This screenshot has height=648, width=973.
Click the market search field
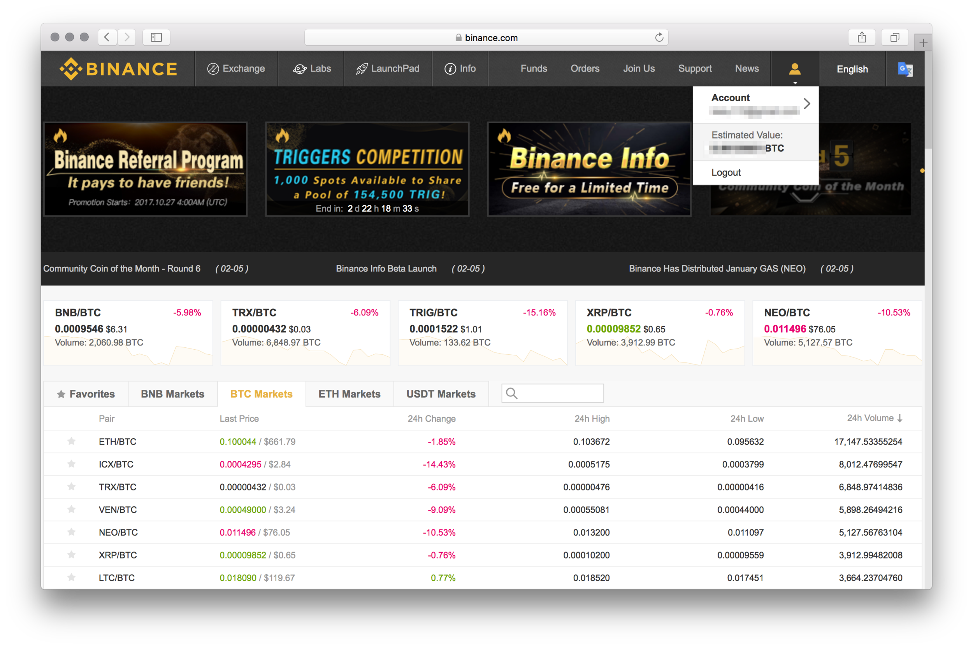552,393
